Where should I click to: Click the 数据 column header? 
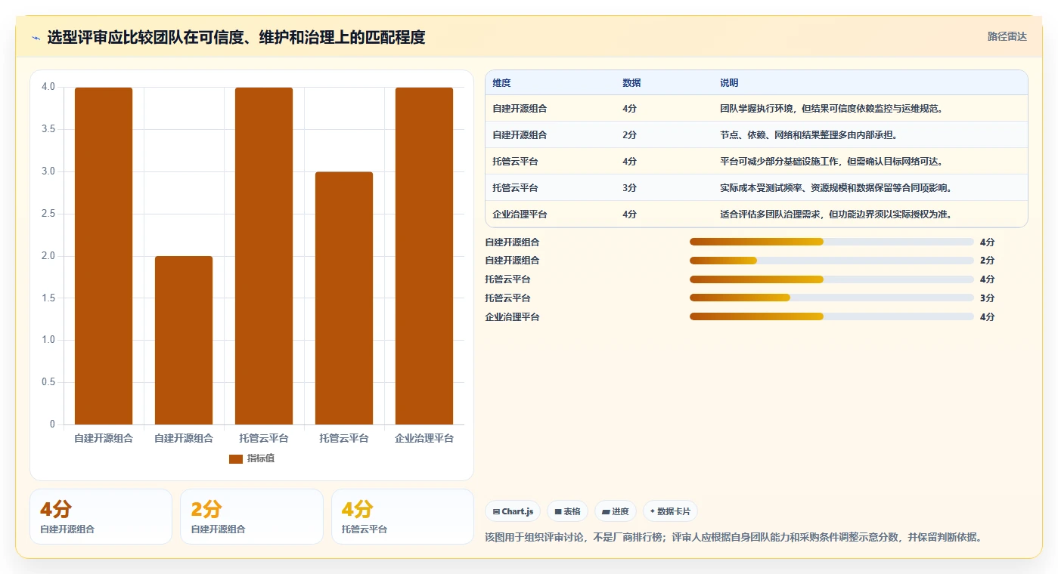coord(631,83)
